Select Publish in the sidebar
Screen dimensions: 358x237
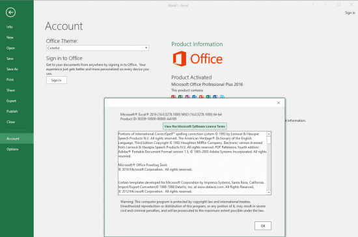[x=12, y=111]
